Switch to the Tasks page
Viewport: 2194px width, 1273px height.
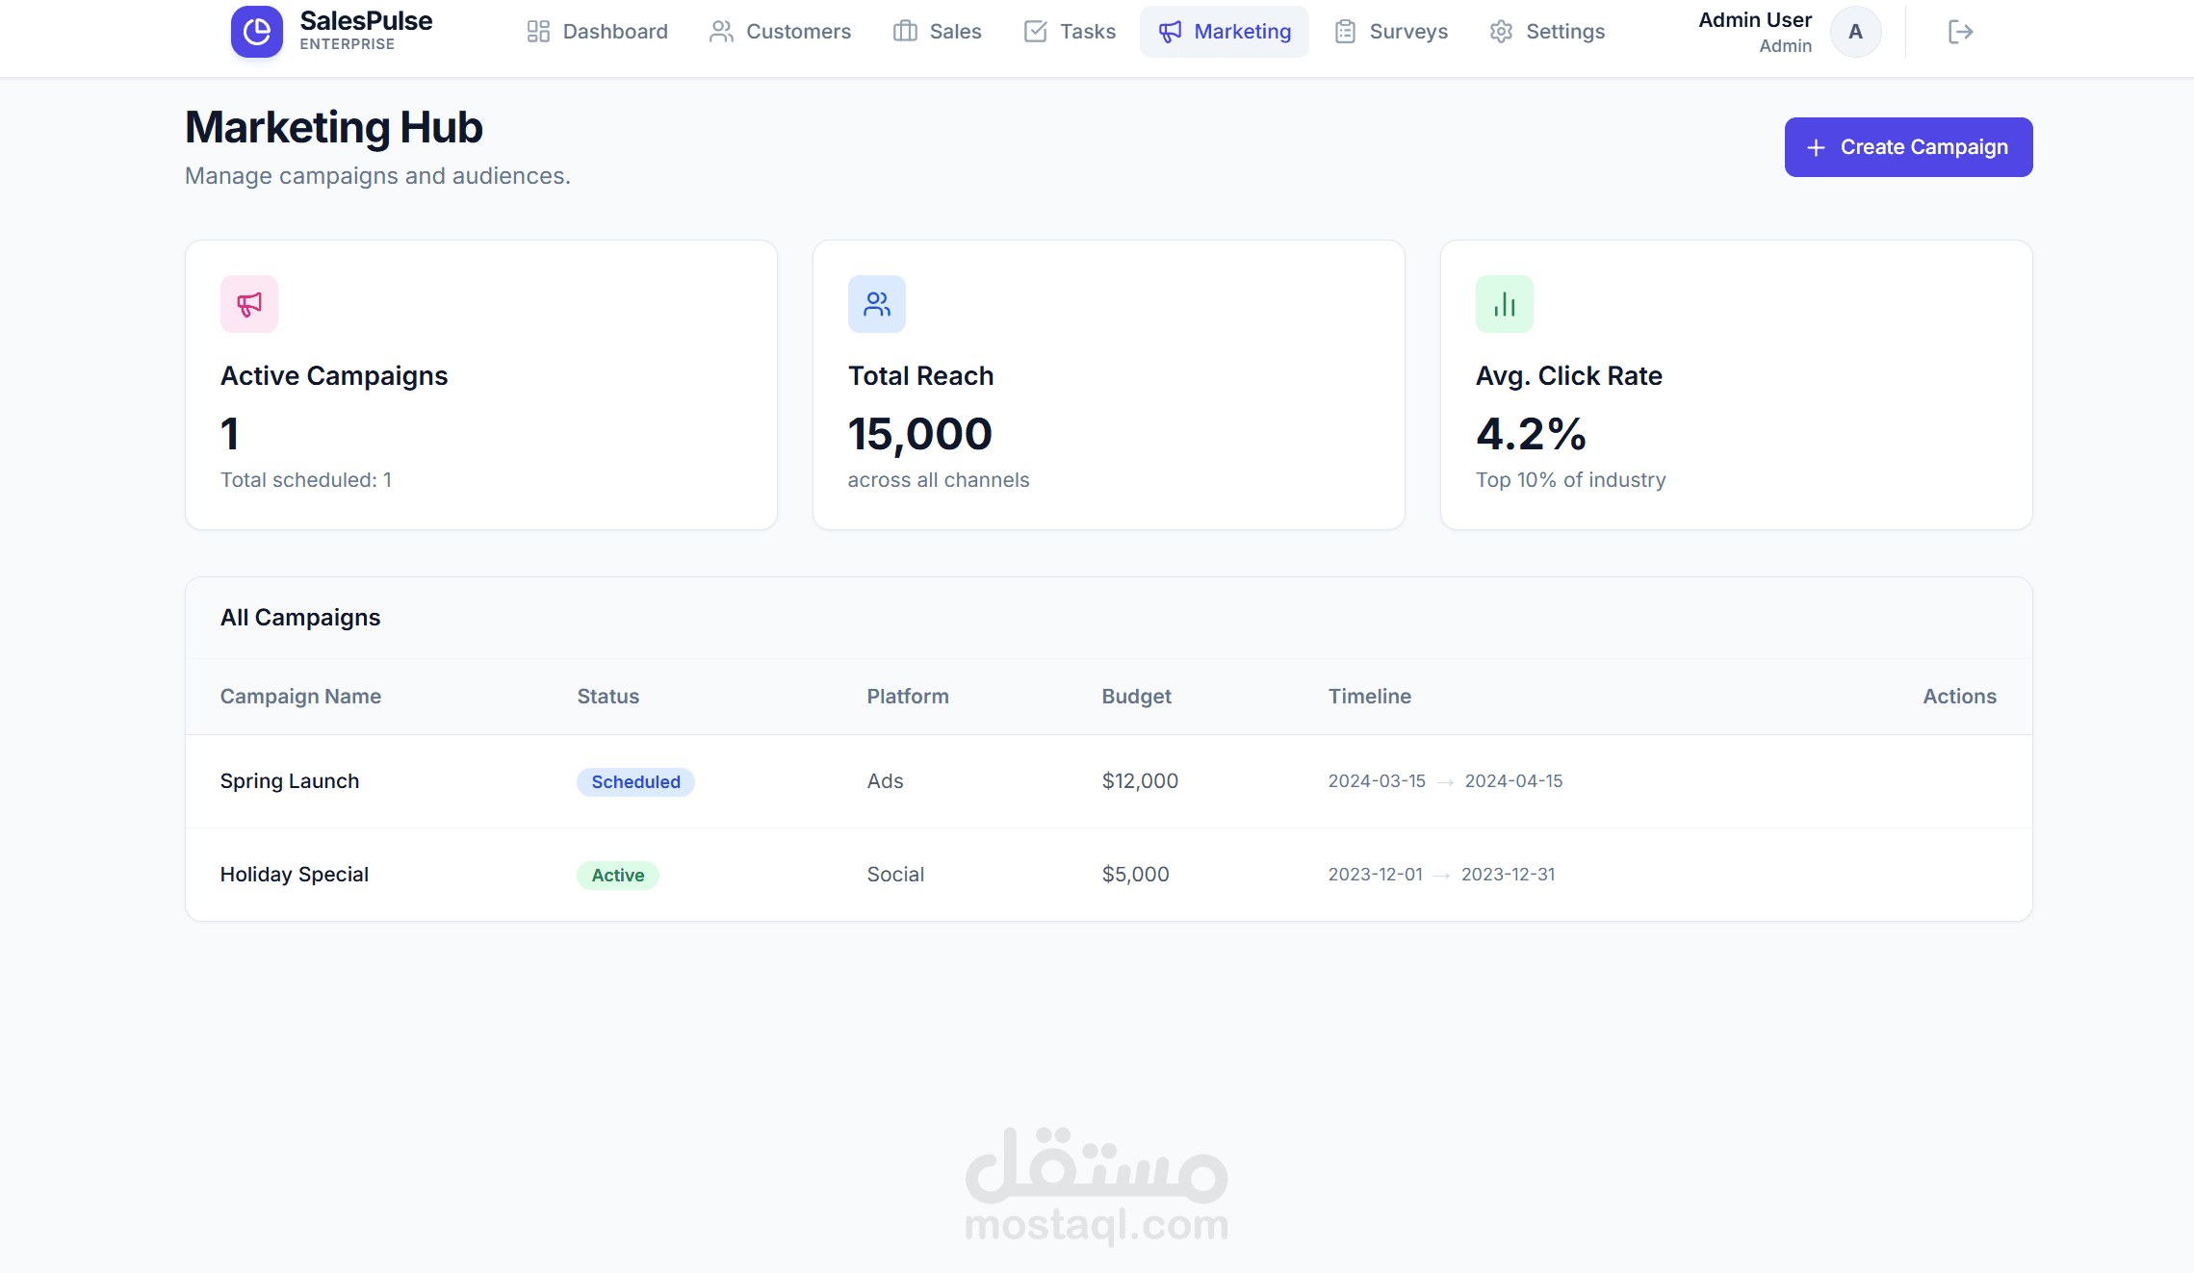[1070, 32]
